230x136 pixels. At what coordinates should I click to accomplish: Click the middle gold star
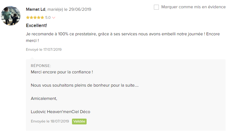35,18
